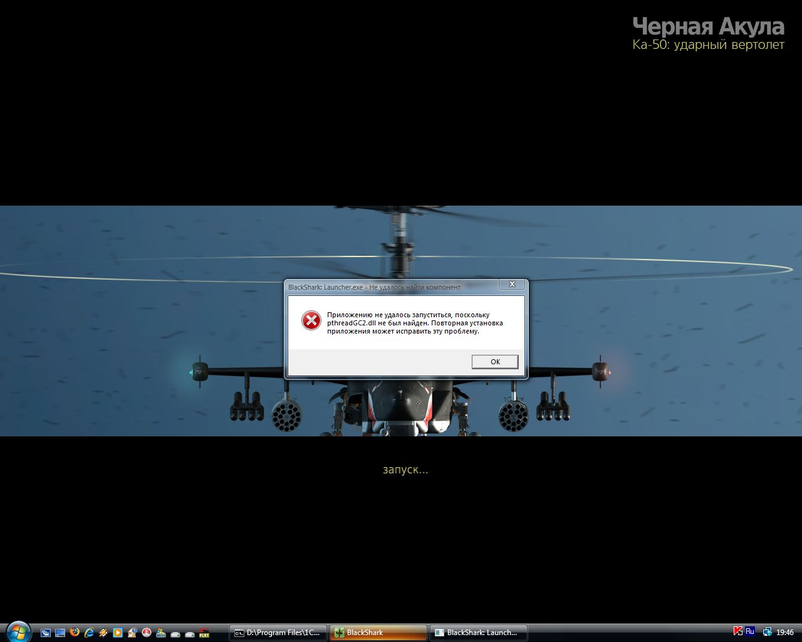Close the BlackShark Launcher.exe error dialog

(512, 284)
